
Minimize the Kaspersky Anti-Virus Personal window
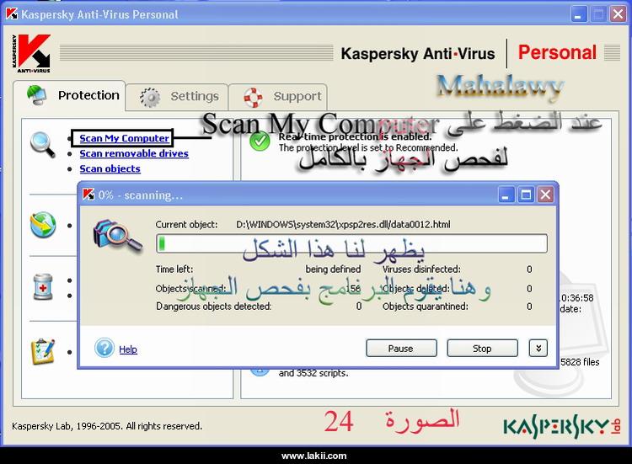click(578, 14)
